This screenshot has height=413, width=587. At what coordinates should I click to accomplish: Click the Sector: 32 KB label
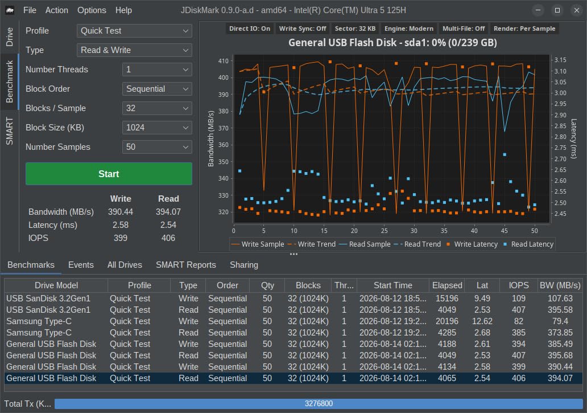(x=355, y=28)
